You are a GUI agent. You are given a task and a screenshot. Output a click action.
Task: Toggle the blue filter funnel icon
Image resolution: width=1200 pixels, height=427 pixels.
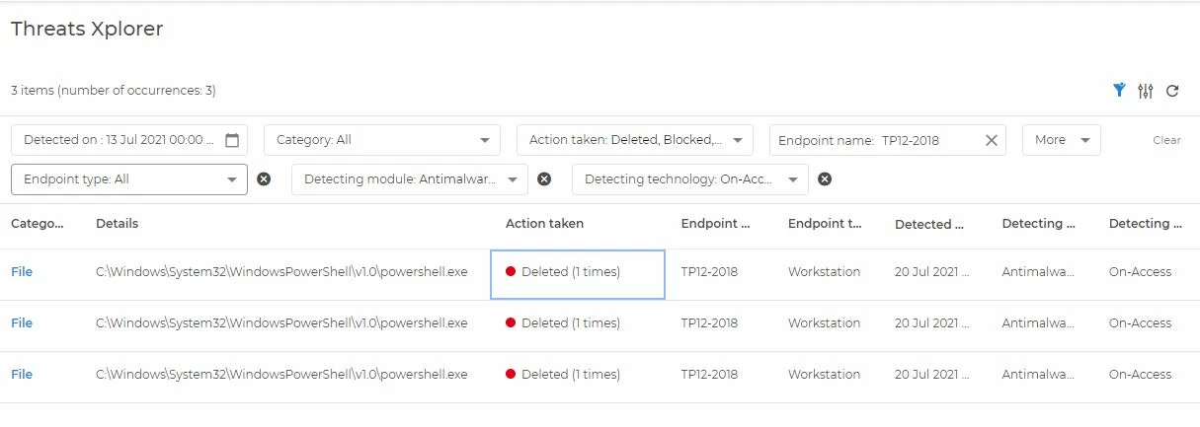[x=1119, y=91]
